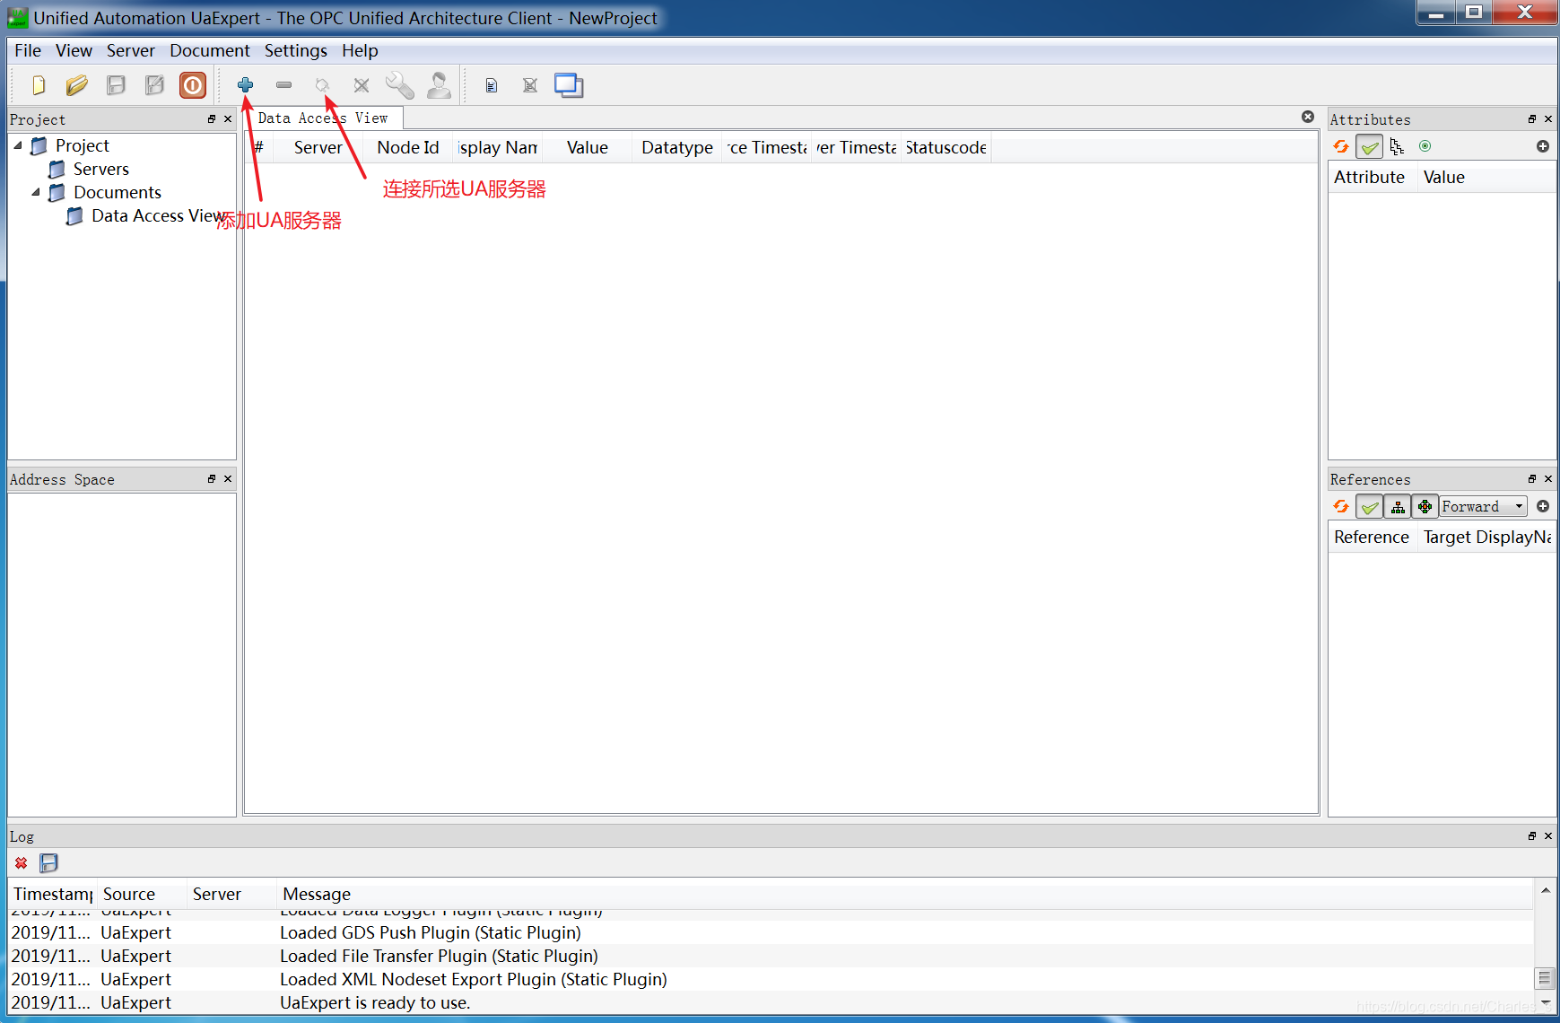This screenshot has width=1560, height=1023.
Task: Close the Data Access View document
Action: click(x=1308, y=117)
